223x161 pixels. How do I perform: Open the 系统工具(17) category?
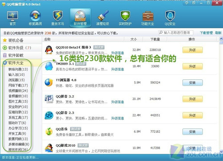click(x=18, y=117)
